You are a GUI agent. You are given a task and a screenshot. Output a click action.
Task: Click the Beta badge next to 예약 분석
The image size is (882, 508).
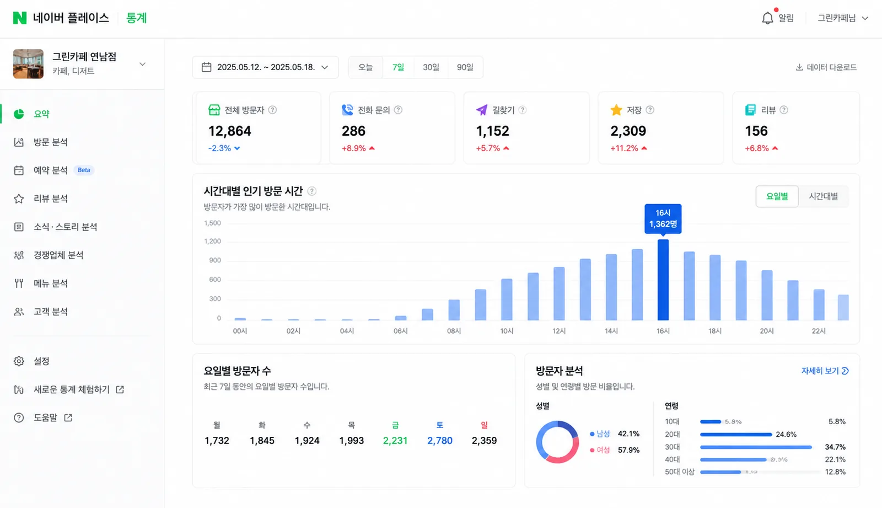coord(84,170)
